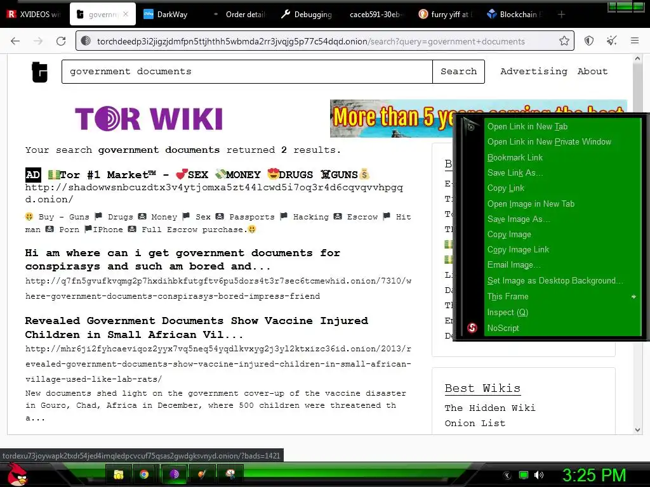Show hidden system tray icons
Image resolution: width=650 pixels, height=487 pixels.
click(507, 476)
